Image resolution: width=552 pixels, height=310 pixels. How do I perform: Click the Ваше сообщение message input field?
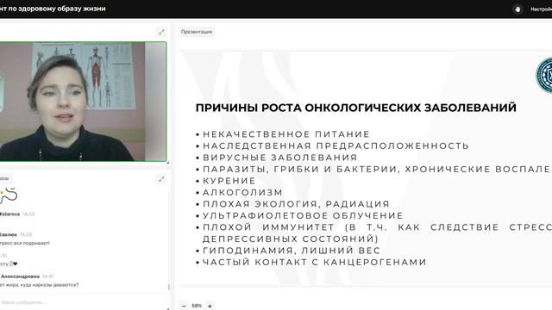(84, 302)
